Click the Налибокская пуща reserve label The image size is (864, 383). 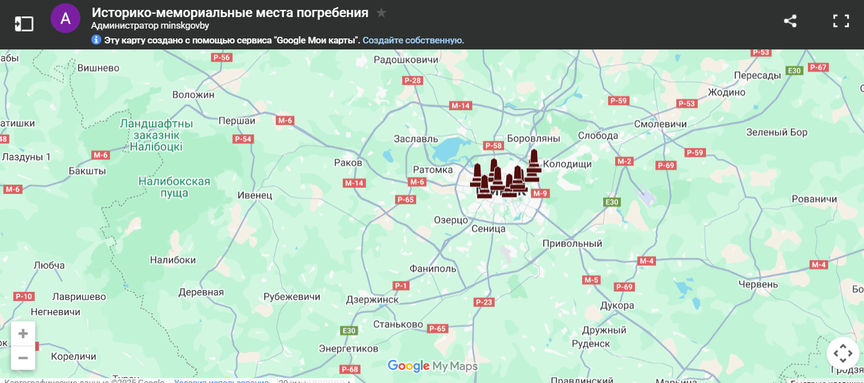point(174,187)
